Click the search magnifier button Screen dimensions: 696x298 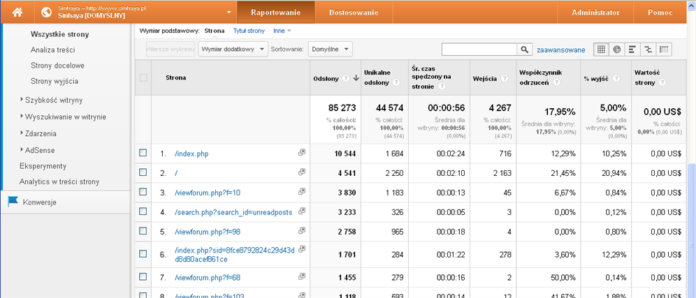click(x=525, y=50)
